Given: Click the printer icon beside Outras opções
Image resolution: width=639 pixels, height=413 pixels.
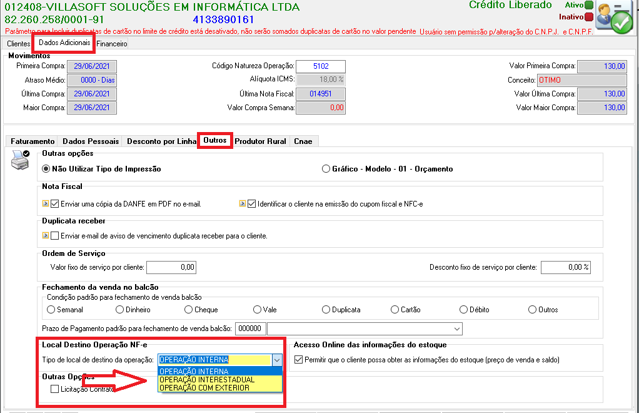Looking at the screenshot, I should [20, 160].
